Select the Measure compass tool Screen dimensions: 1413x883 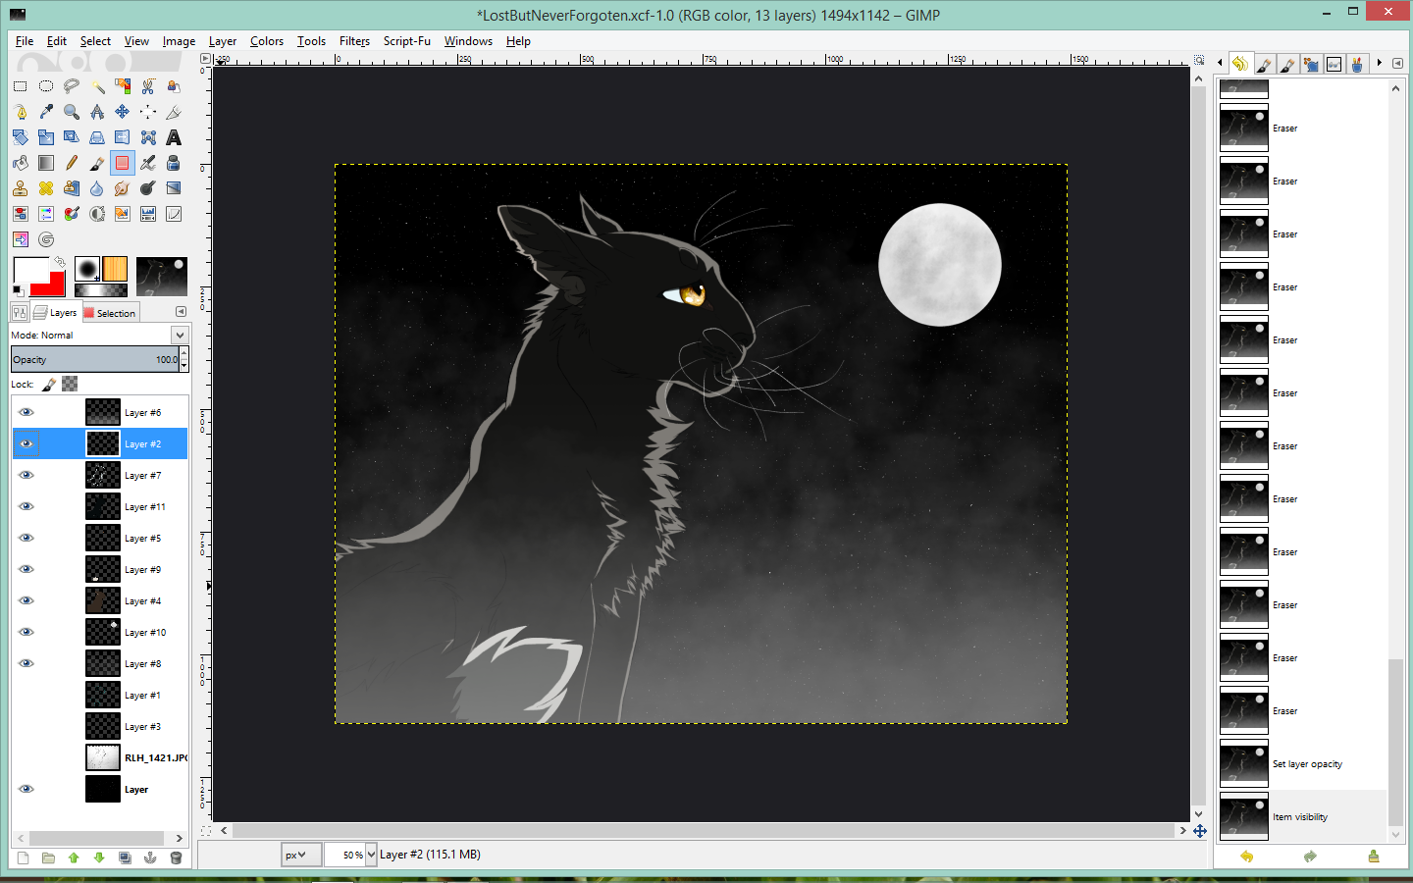click(x=97, y=112)
